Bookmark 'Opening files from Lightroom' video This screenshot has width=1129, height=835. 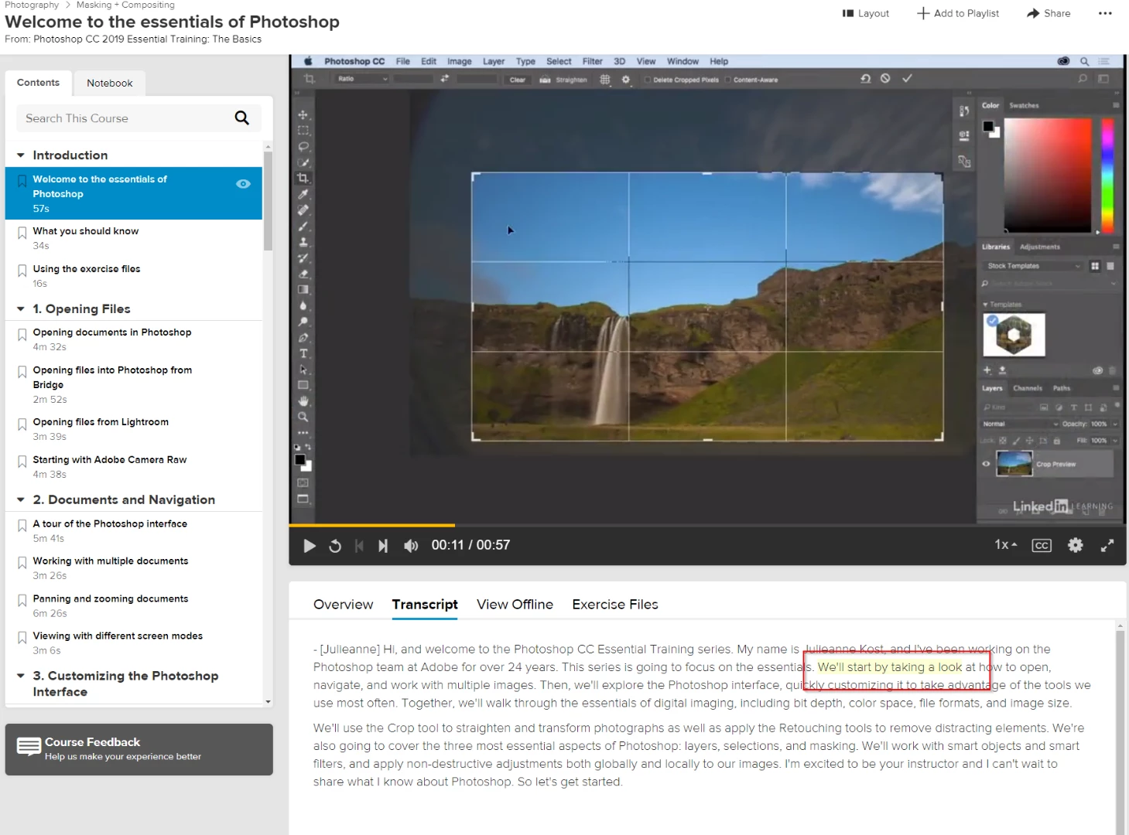pos(22,424)
